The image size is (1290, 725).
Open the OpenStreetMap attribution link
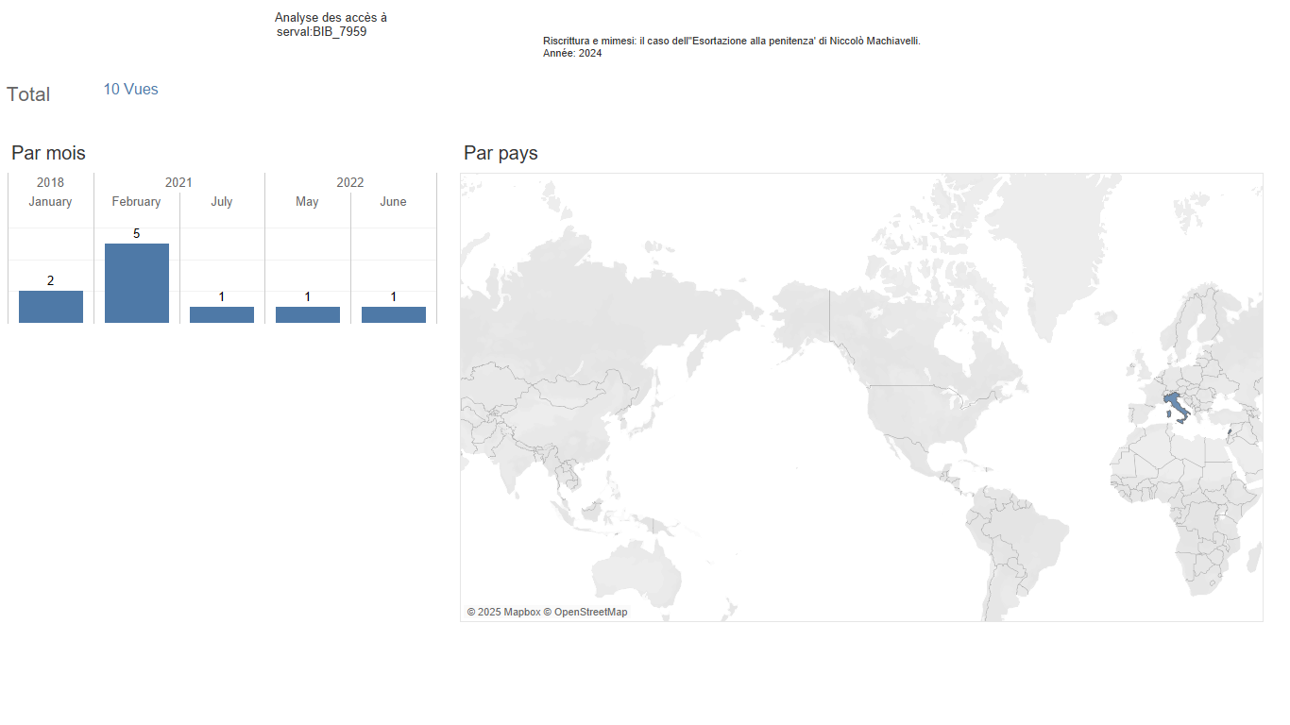tap(586, 612)
